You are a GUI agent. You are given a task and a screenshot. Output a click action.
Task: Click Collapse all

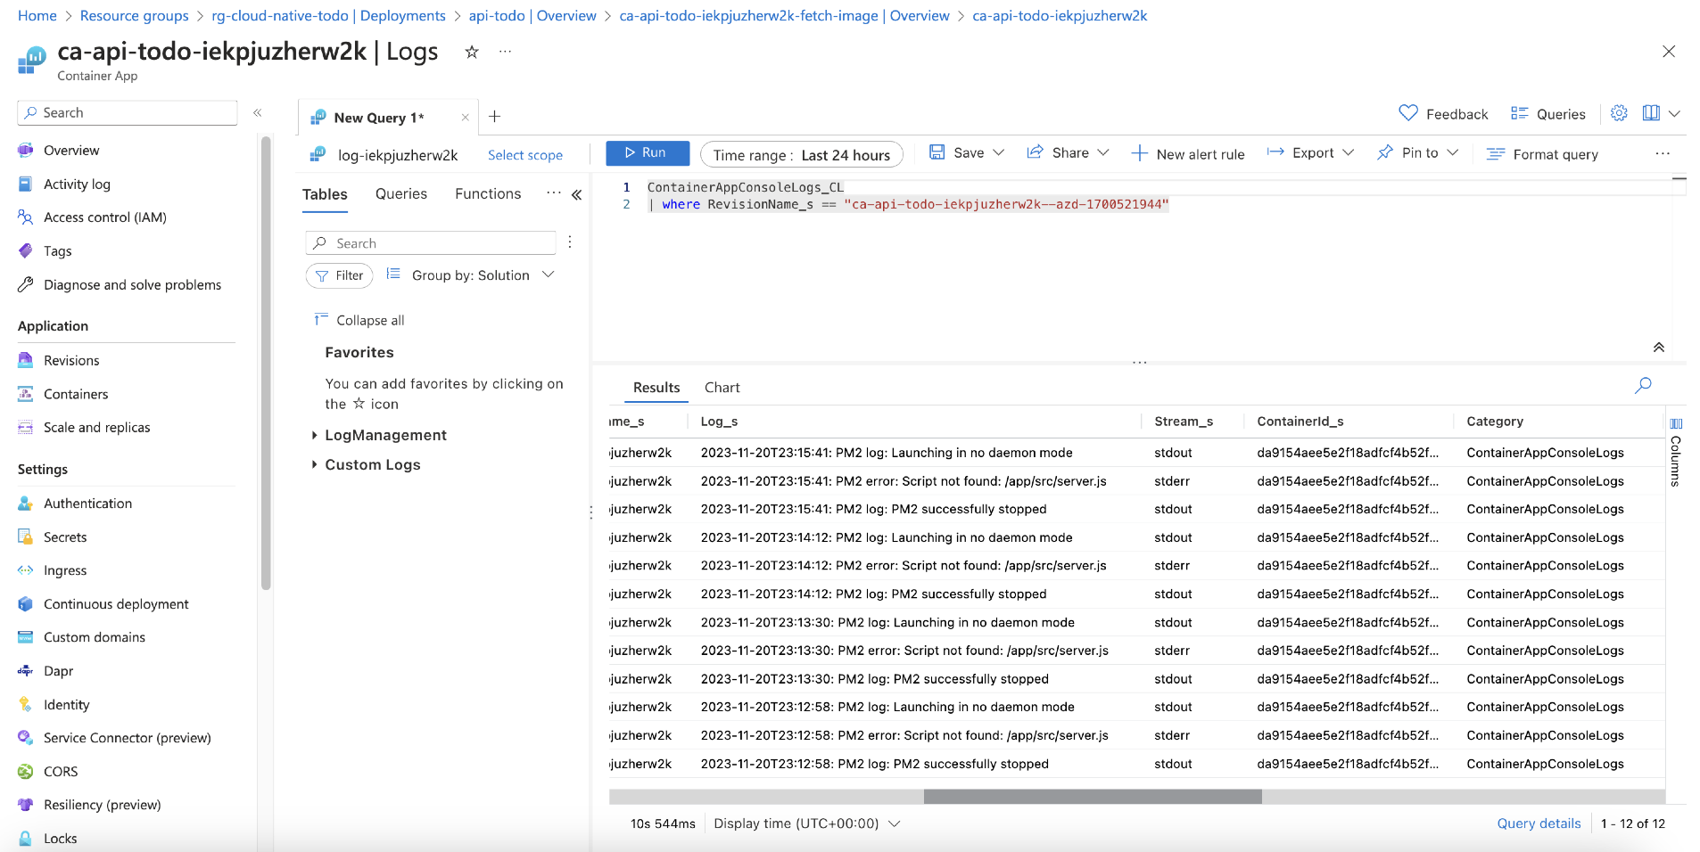[x=359, y=320]
